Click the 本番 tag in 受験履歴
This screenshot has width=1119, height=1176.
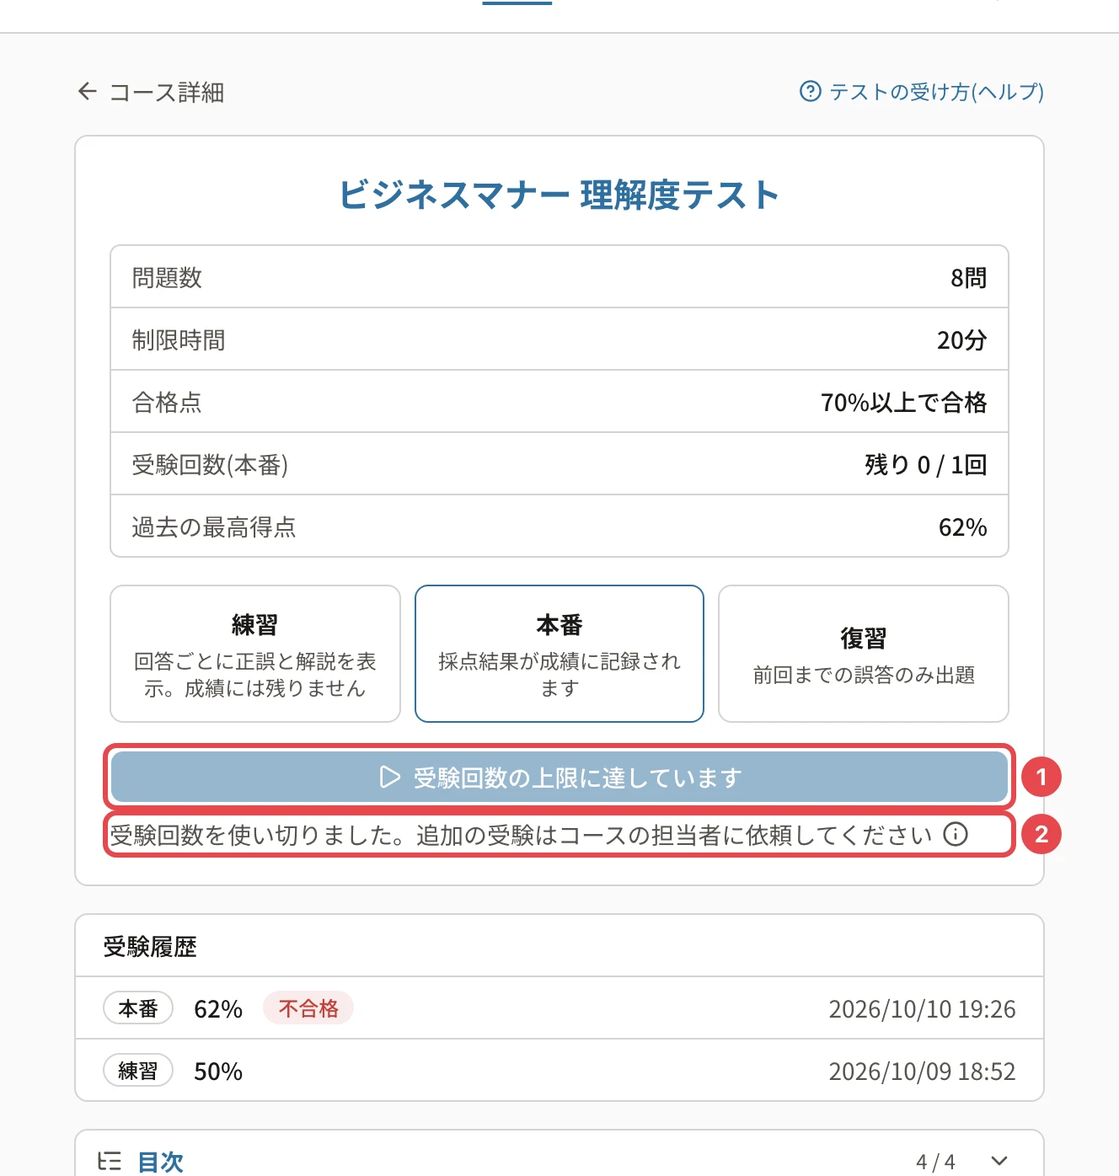138,1008
